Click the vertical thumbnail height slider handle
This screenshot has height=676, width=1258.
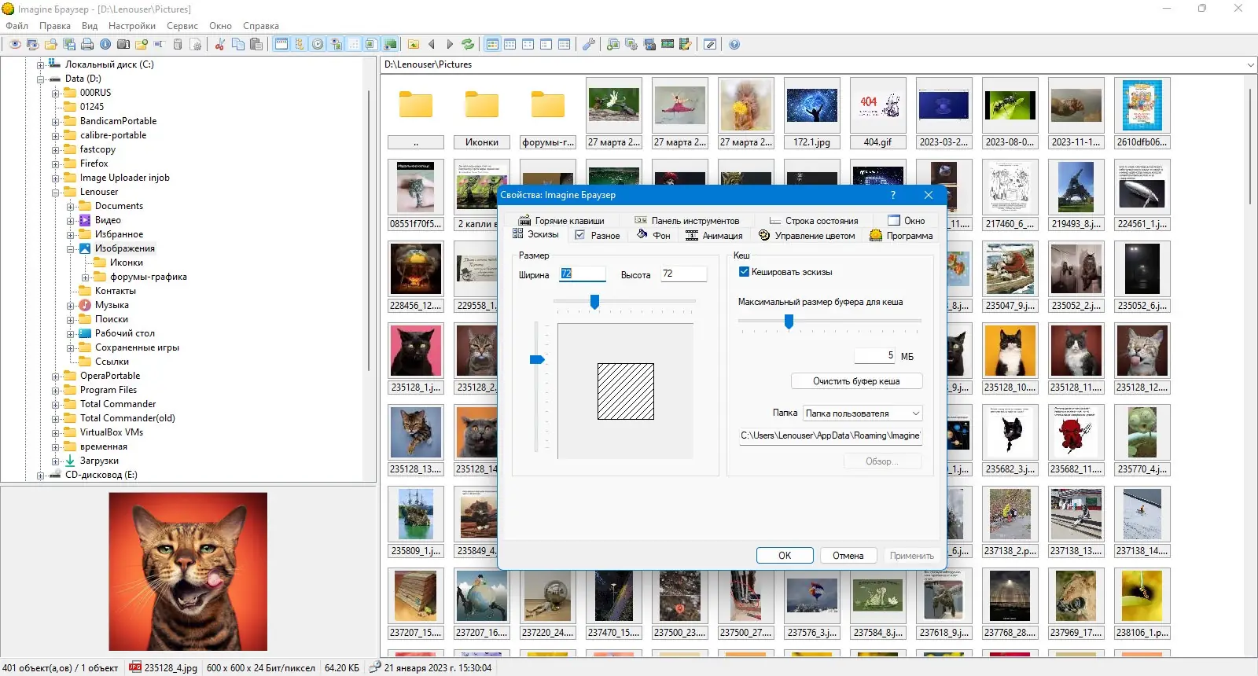(537, 360)
